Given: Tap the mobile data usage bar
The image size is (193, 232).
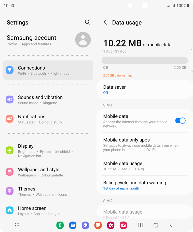Looking at the screenshot, I should [x=145, y=60].
